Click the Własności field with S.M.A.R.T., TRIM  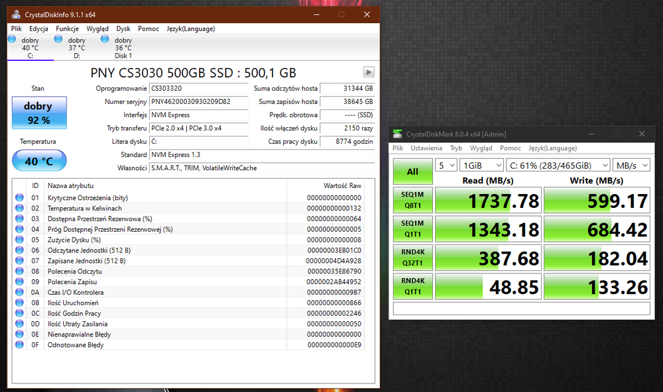[x=262, y=168]
